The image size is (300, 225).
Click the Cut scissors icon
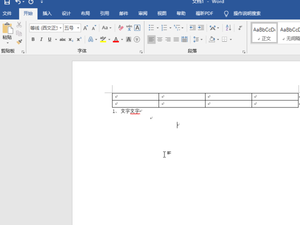coord(19,24)
